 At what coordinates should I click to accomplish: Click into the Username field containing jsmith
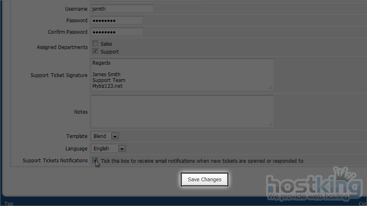click(122, 9)
